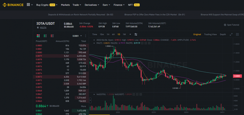Switch chart to 15m interval
Screen dimensions: 244x115
(102, 34)
